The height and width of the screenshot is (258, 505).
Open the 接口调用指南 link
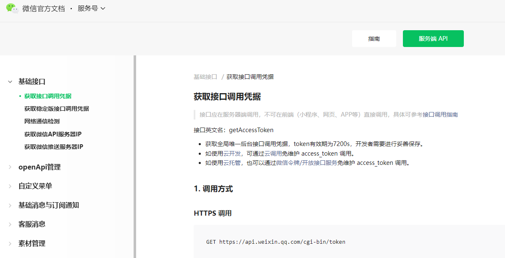coord(440,115)
